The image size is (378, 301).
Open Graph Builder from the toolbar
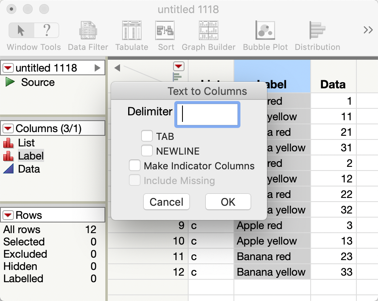click(x=208, y=30)
